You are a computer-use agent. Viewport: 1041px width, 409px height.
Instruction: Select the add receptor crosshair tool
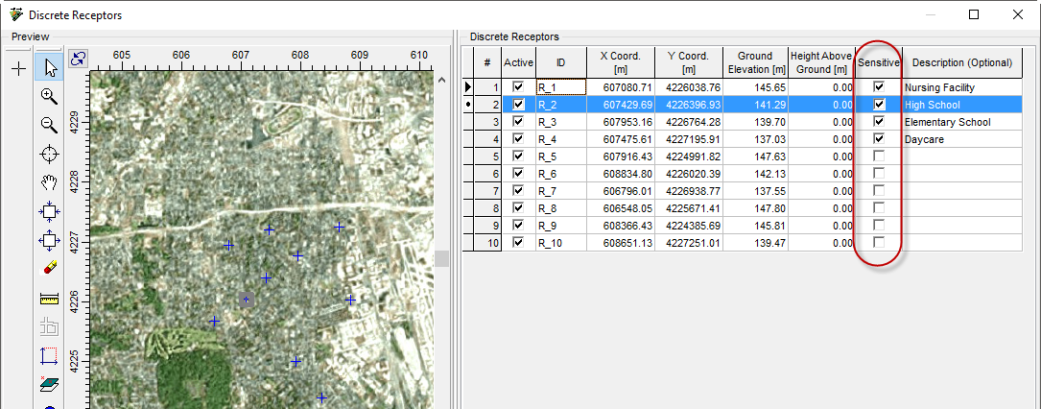[x=18, y=68]
